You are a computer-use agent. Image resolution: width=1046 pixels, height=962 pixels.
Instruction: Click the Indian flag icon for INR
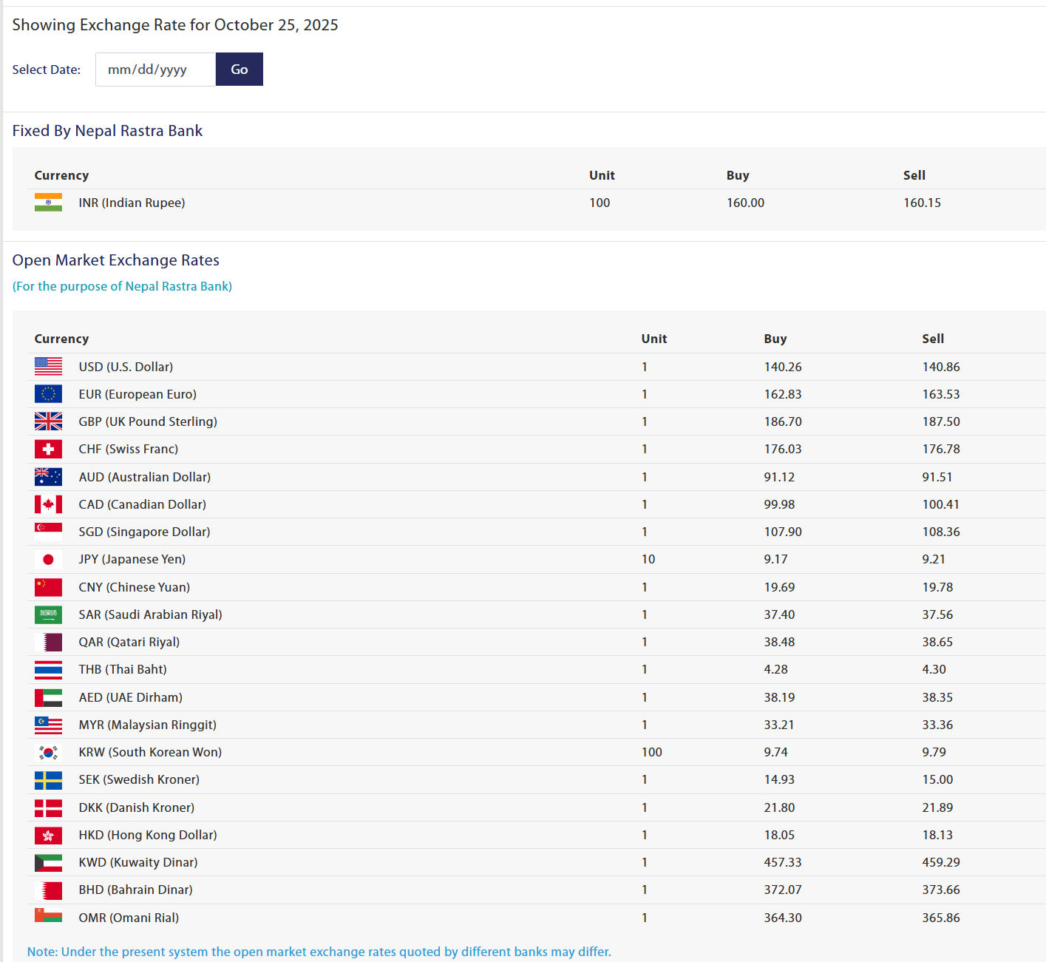click(48, 203)
